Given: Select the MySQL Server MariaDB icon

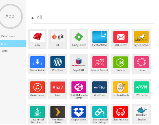Looking at the screenshot, I should click(141, 37).
